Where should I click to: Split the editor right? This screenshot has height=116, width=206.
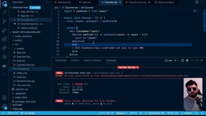197,2
